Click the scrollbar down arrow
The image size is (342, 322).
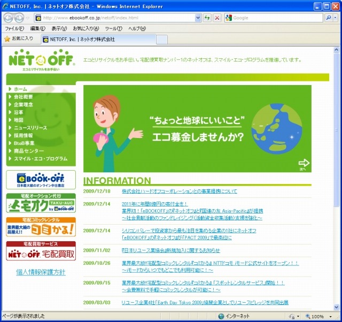[336, 308]
